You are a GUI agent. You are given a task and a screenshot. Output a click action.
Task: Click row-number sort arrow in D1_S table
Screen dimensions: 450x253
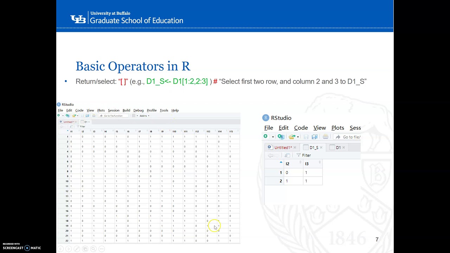tap(281, 162)
